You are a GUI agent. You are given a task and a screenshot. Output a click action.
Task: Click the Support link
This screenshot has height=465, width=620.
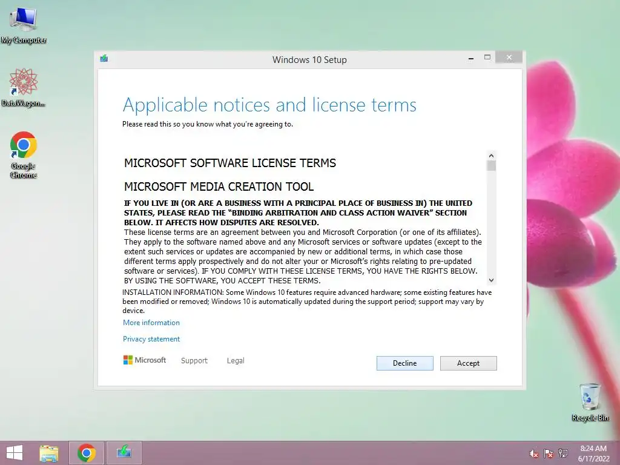click(194, 361)
